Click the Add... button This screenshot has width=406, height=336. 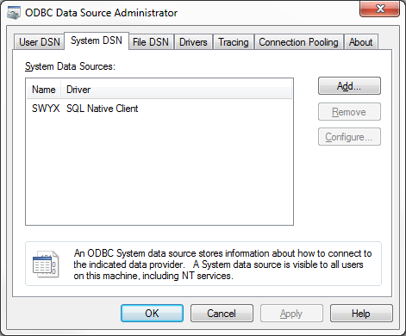click(x=349, y=86)
